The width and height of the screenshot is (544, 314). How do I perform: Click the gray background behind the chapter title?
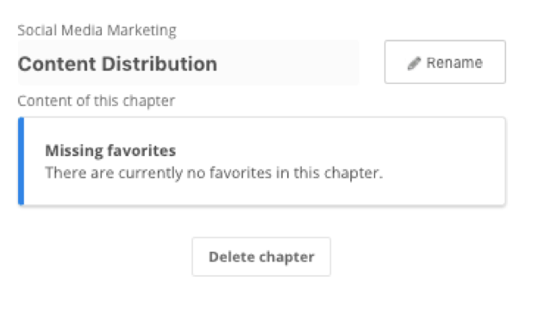point(288,63)
